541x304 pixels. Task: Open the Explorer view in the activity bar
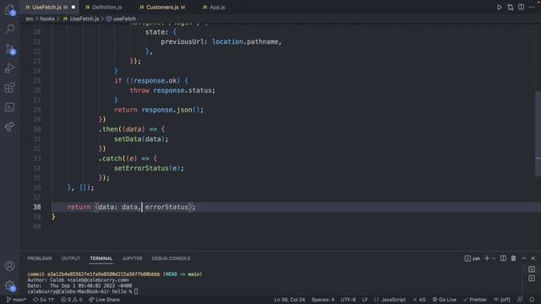pos(9,10)
